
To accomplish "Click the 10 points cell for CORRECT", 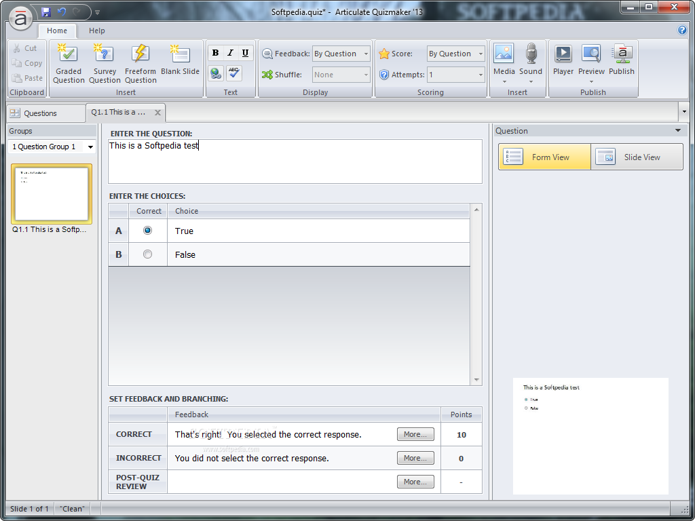I will coord(462,435).
